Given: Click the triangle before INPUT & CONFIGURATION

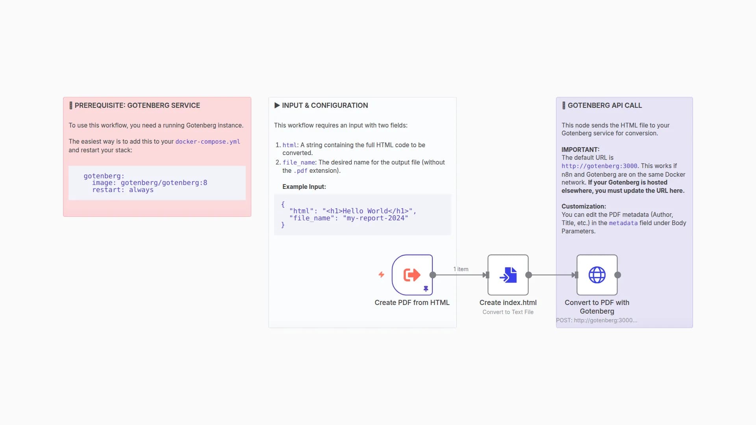Looking at the screenshot, I should pos(277,105).
